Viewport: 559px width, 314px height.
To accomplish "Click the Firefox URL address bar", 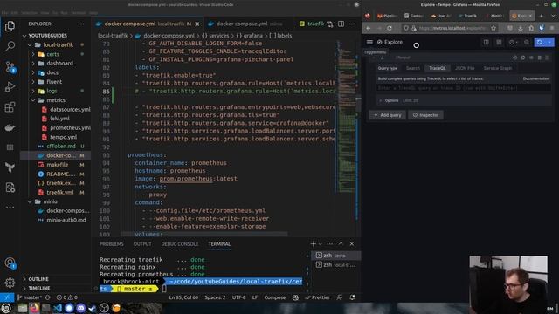I will pos(450,28).
